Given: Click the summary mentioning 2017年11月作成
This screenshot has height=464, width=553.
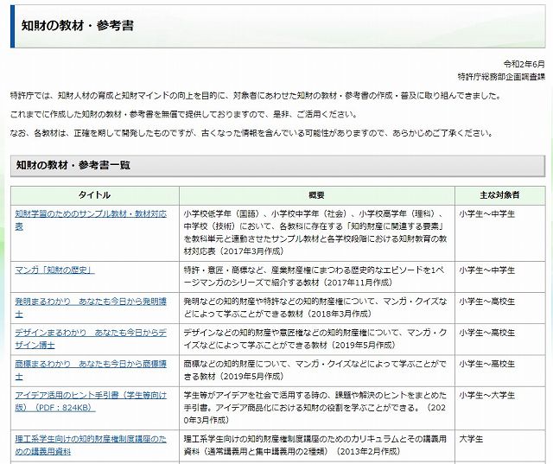Looking at the screenshot, I should [314, 276].
